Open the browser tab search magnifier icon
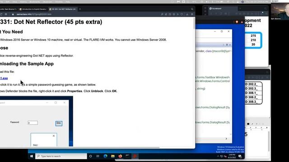Image resolution: width=289 pixels, height=162 pixels. click(192, 9)
